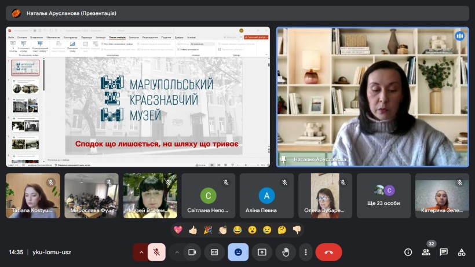Send the thumbs down reaction
Image resolution: width=475 pixels, height=267 pixels.
tap(297, 230)
